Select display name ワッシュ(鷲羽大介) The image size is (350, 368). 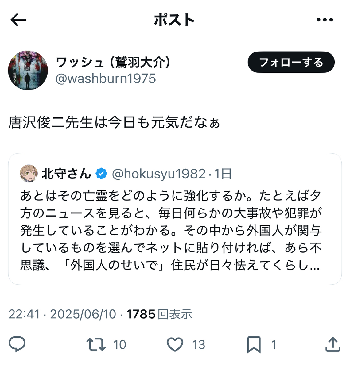coord(113,63)
